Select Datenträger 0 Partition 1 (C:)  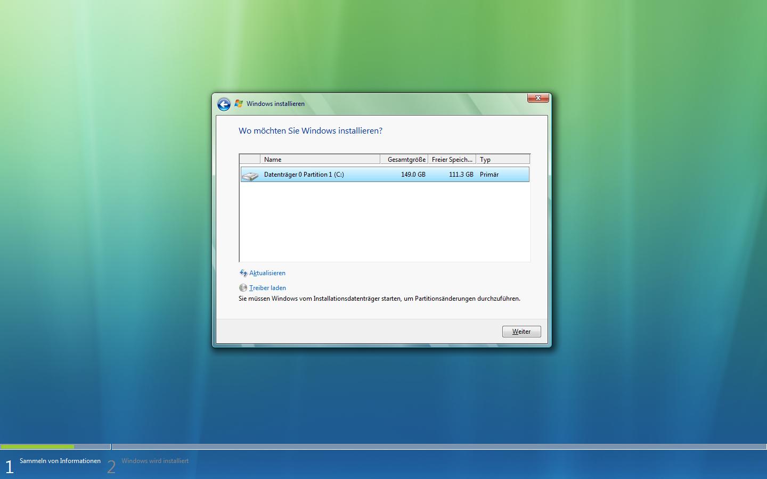[385, 175]
